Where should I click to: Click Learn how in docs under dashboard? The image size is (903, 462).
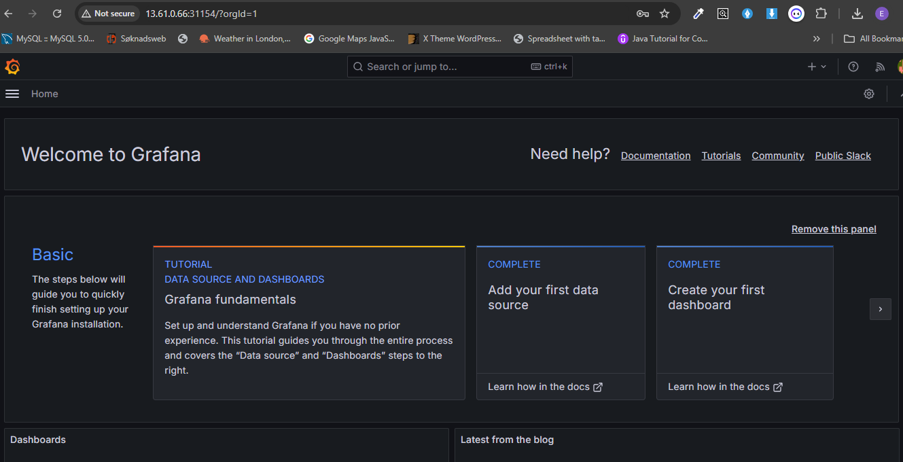click(725, 387)
